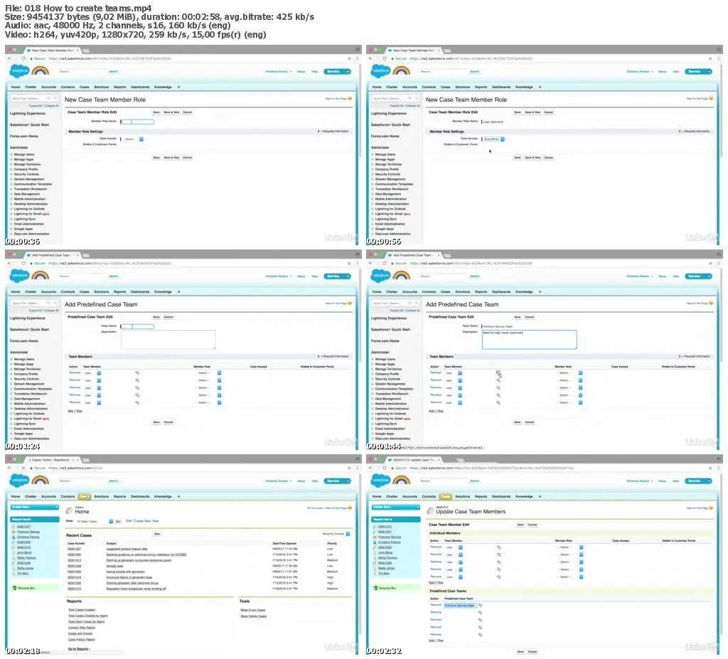Viewport: 728px width, 659px height.
Task: Click the "+" tab to view all tabs
Action: click(178, 87)
